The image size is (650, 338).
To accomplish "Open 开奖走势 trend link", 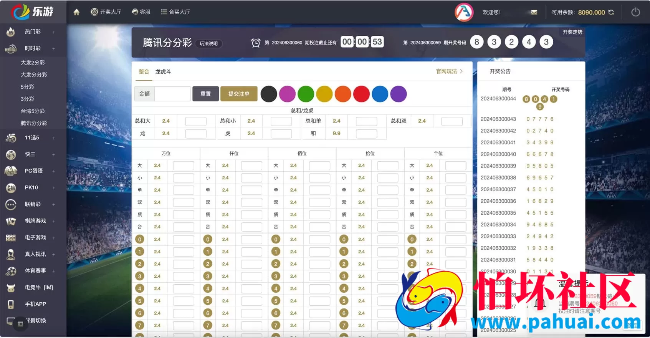I will tap(572, 32).
